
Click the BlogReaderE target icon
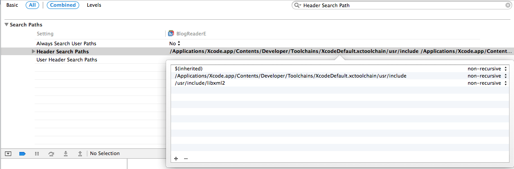click(x=171, y=34)
